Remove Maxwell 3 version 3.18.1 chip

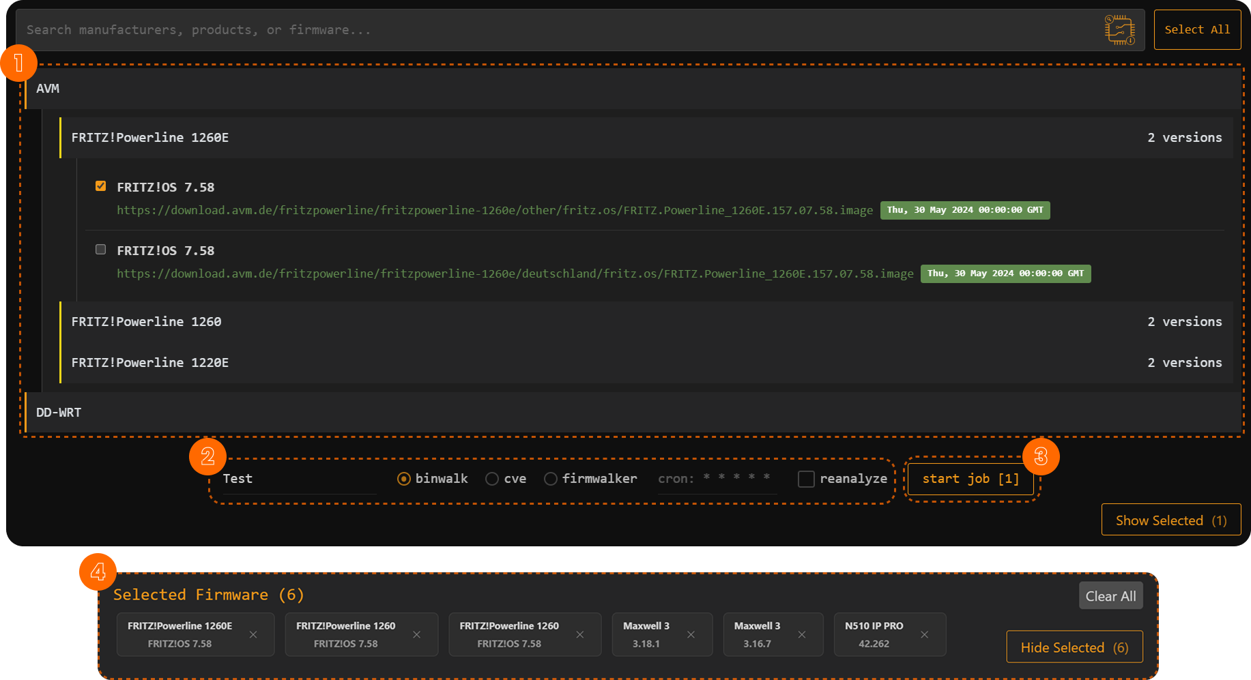[x=691, y=634]
